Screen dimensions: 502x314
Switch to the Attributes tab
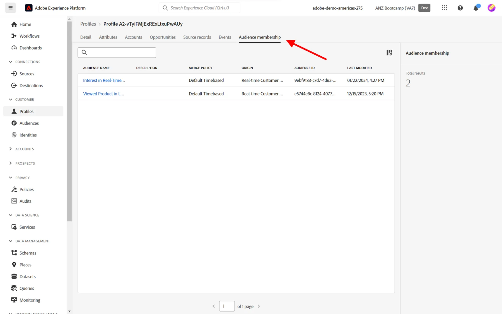tap(108, 37)
